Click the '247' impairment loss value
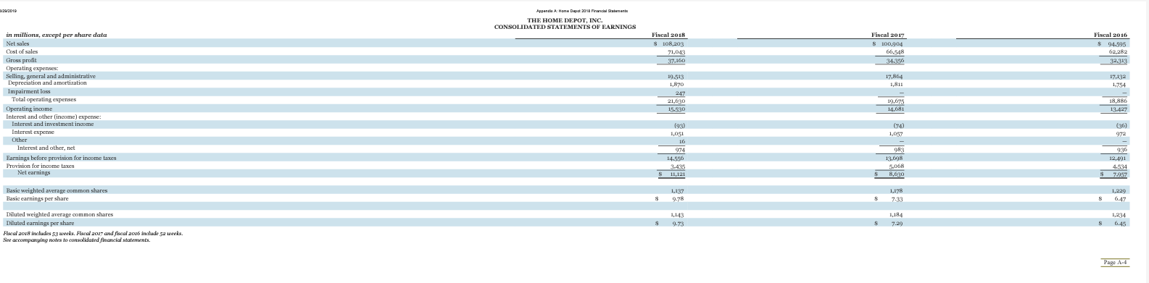This screenshot has height=283, width=1149. [680, 93]
